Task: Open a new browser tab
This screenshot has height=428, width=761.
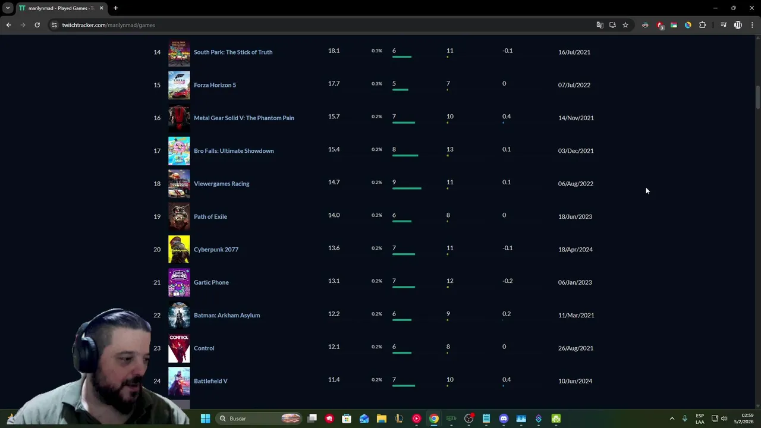Action: pos(115,8)
